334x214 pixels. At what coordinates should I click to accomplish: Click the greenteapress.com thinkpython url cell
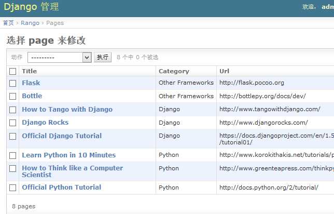point(277,168)
